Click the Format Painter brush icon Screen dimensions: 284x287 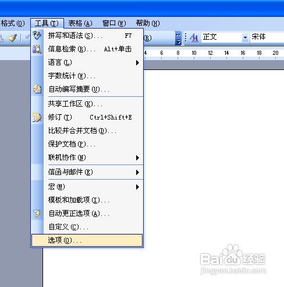click(13, 37)
